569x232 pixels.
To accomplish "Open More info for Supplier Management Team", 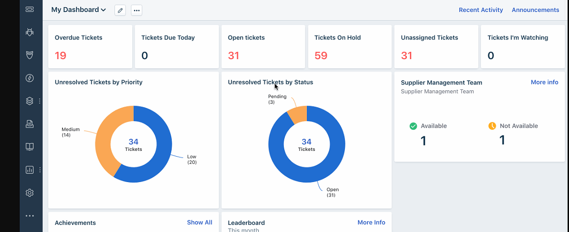I will click(544, 82).
